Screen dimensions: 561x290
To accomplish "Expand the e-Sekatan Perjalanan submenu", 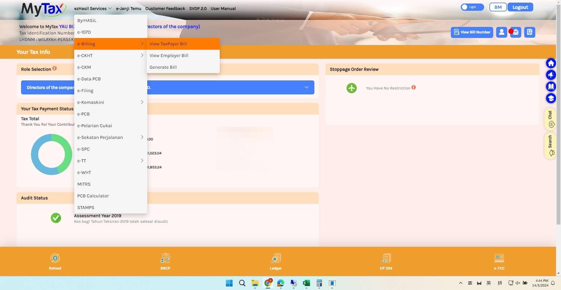I will tap(110, 137).
